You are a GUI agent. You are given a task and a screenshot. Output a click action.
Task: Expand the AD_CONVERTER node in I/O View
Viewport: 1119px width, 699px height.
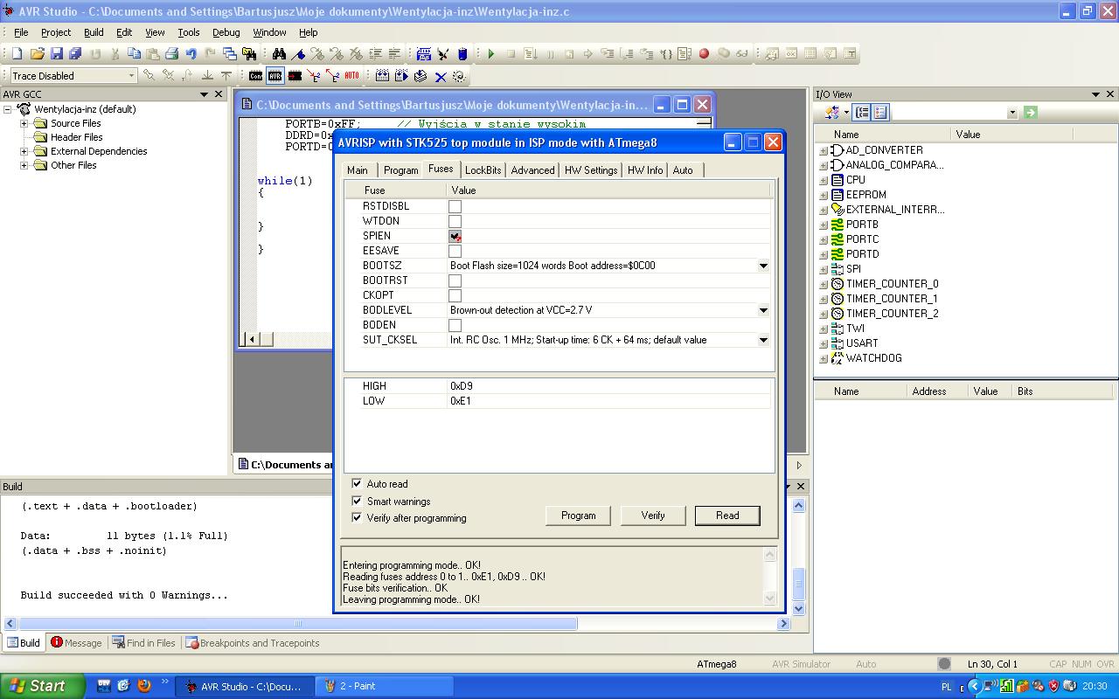coord(823,150)
